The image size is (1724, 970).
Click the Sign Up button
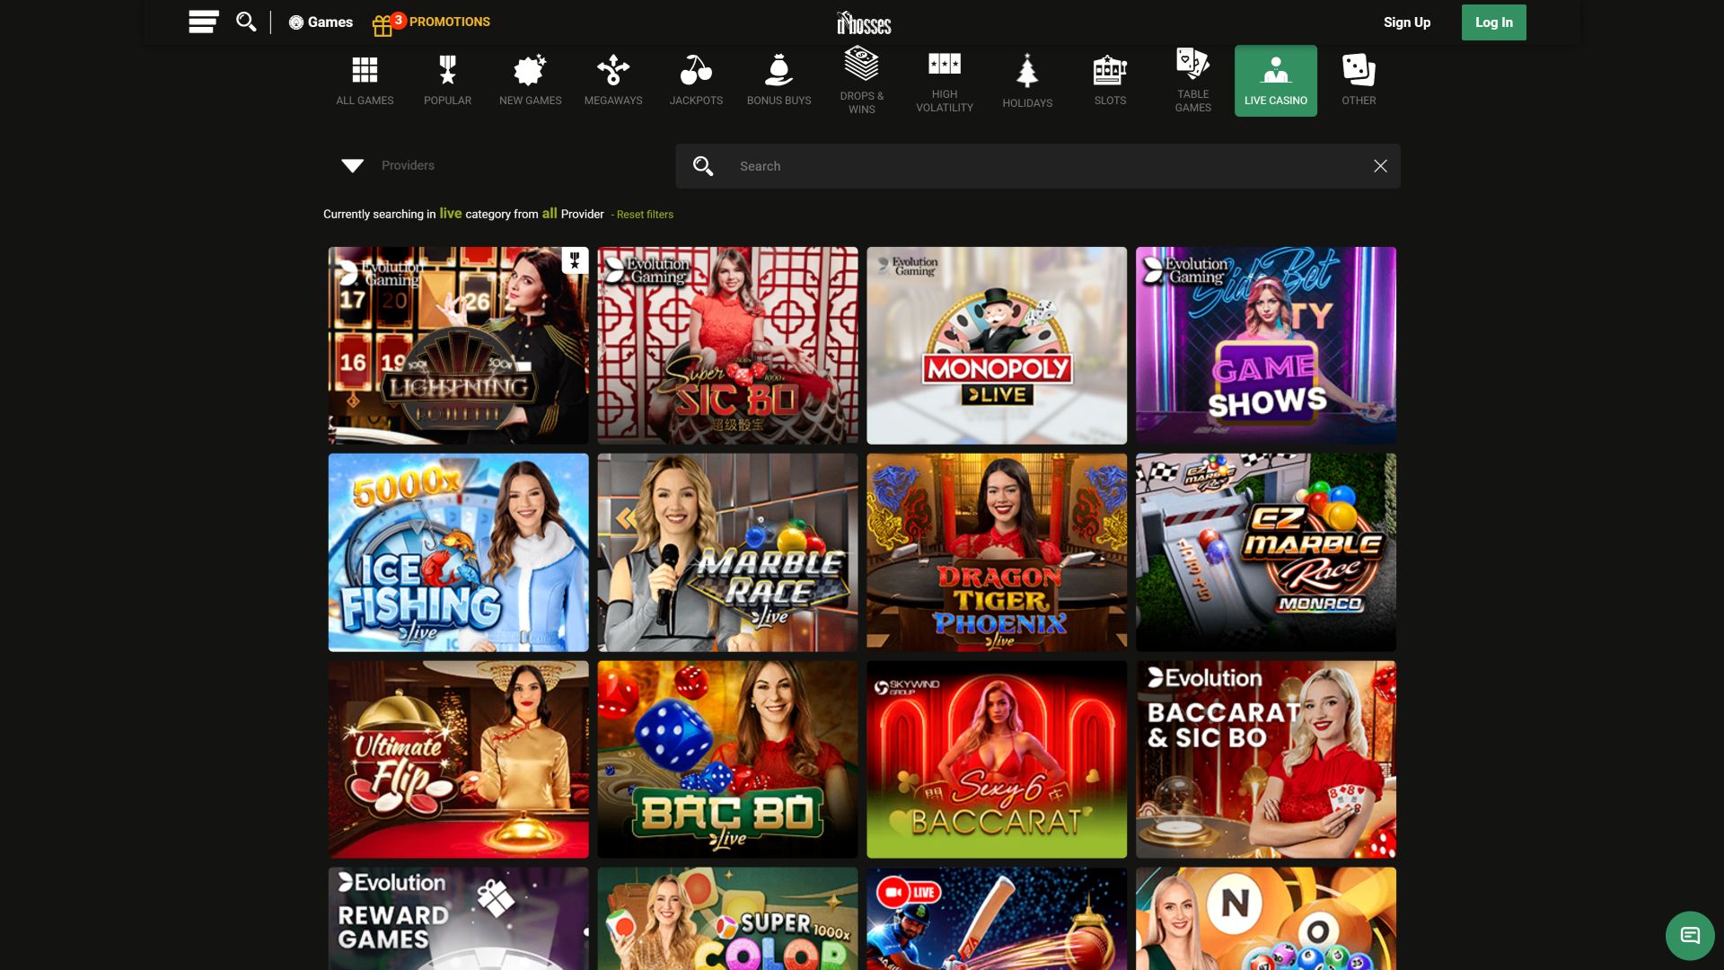point(1407,22)
